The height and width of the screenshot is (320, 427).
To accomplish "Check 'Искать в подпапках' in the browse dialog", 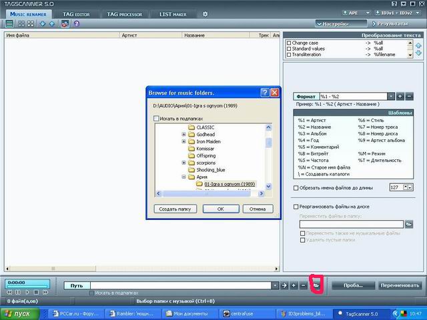I will (x=156, y=118).
